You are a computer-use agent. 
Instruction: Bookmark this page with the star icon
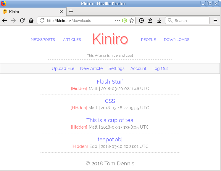(132, 20)
